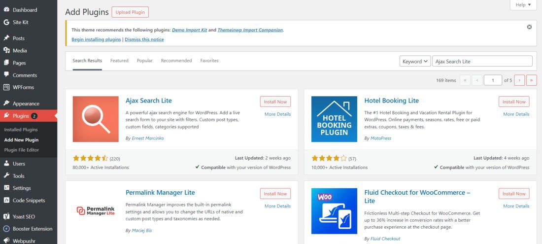Screen dimensions: 542x244
Task: Click the Media library icon
Action: coord(6,50)
